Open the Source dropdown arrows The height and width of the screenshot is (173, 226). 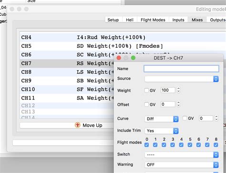(216, 79)
